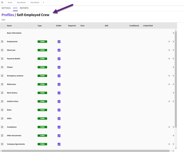The image size is (184, 152).
Task: Grab the drag handle for References row
Action: pyautogui.click(x=2, y=84)
